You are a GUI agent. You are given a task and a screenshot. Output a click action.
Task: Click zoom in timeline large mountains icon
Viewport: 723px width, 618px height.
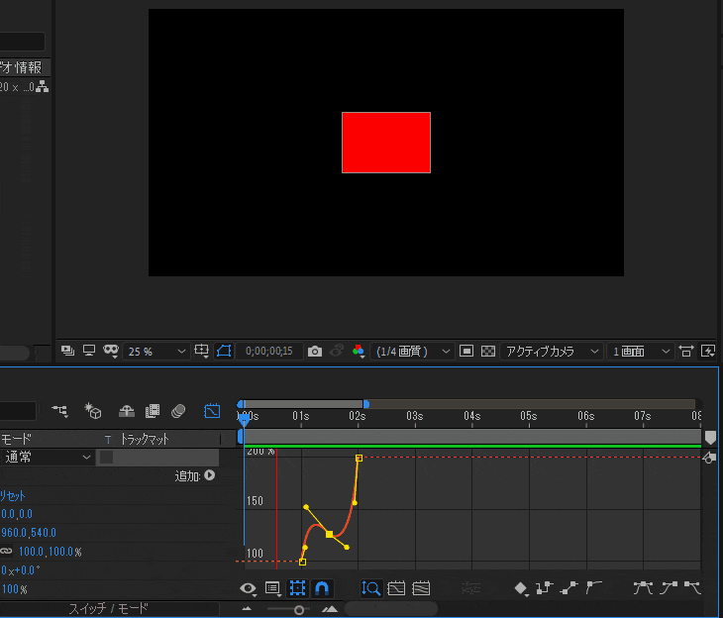pos(330,609)
